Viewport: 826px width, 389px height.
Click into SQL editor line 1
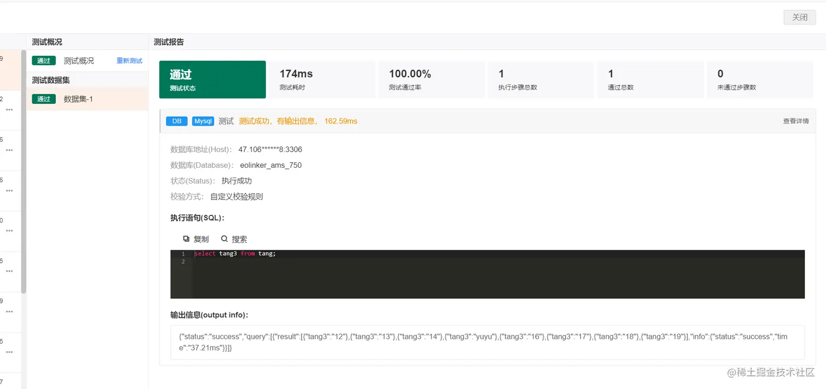click(x=498, y=254)
